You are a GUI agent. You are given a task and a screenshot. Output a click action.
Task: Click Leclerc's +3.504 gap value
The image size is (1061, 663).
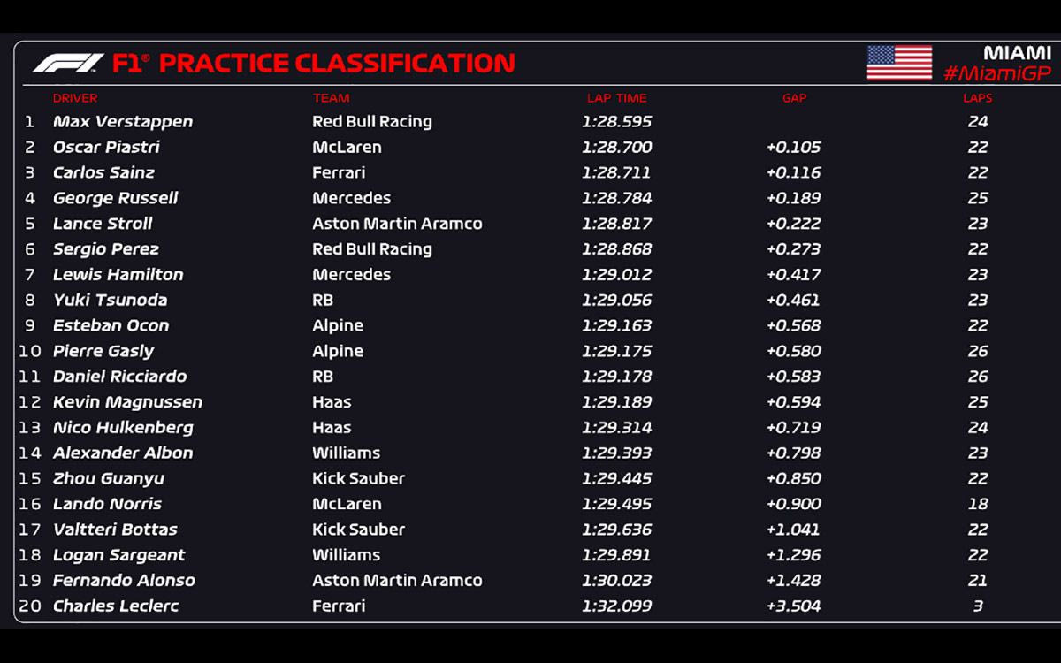793,606
